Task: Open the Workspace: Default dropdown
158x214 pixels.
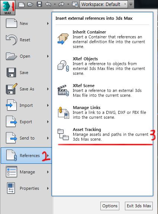Action: pyautogui.click(x=104, y=4)
